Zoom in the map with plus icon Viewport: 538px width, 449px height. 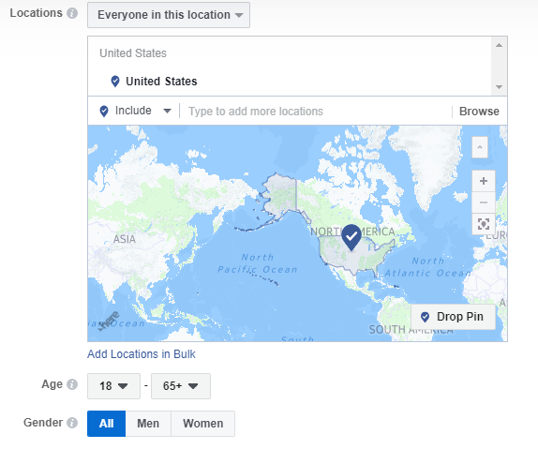coord(484,181)
